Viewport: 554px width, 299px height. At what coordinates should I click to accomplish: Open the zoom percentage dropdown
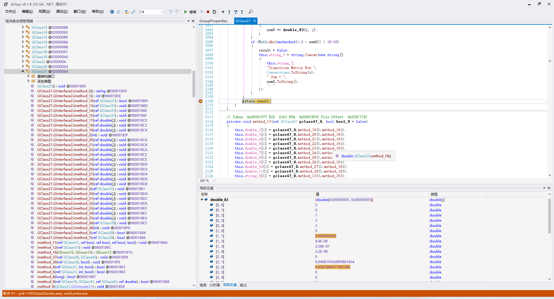pyautogui.click(x=213, y=181)
